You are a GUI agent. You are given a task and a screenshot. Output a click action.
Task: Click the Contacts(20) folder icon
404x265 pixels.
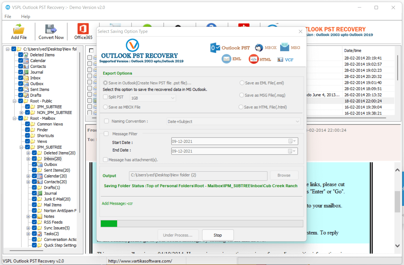(40, 182)
